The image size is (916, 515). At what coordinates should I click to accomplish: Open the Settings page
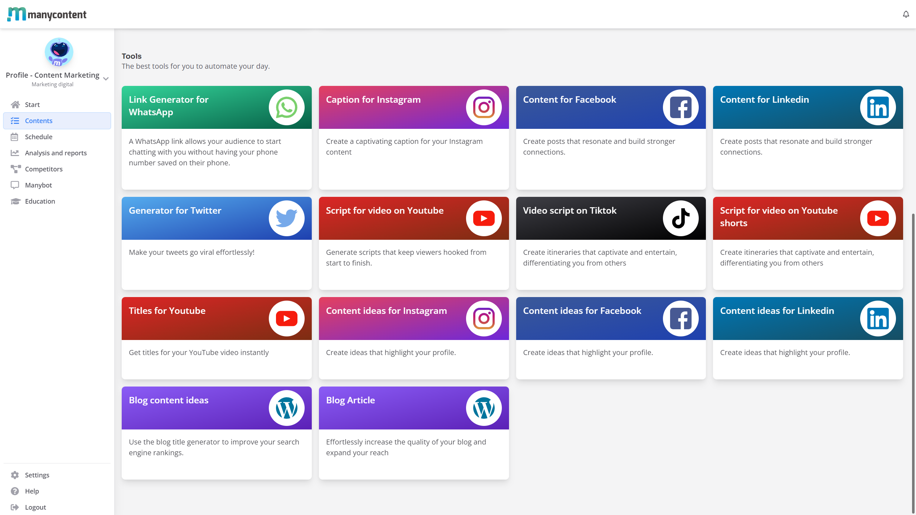pos(37,475)
